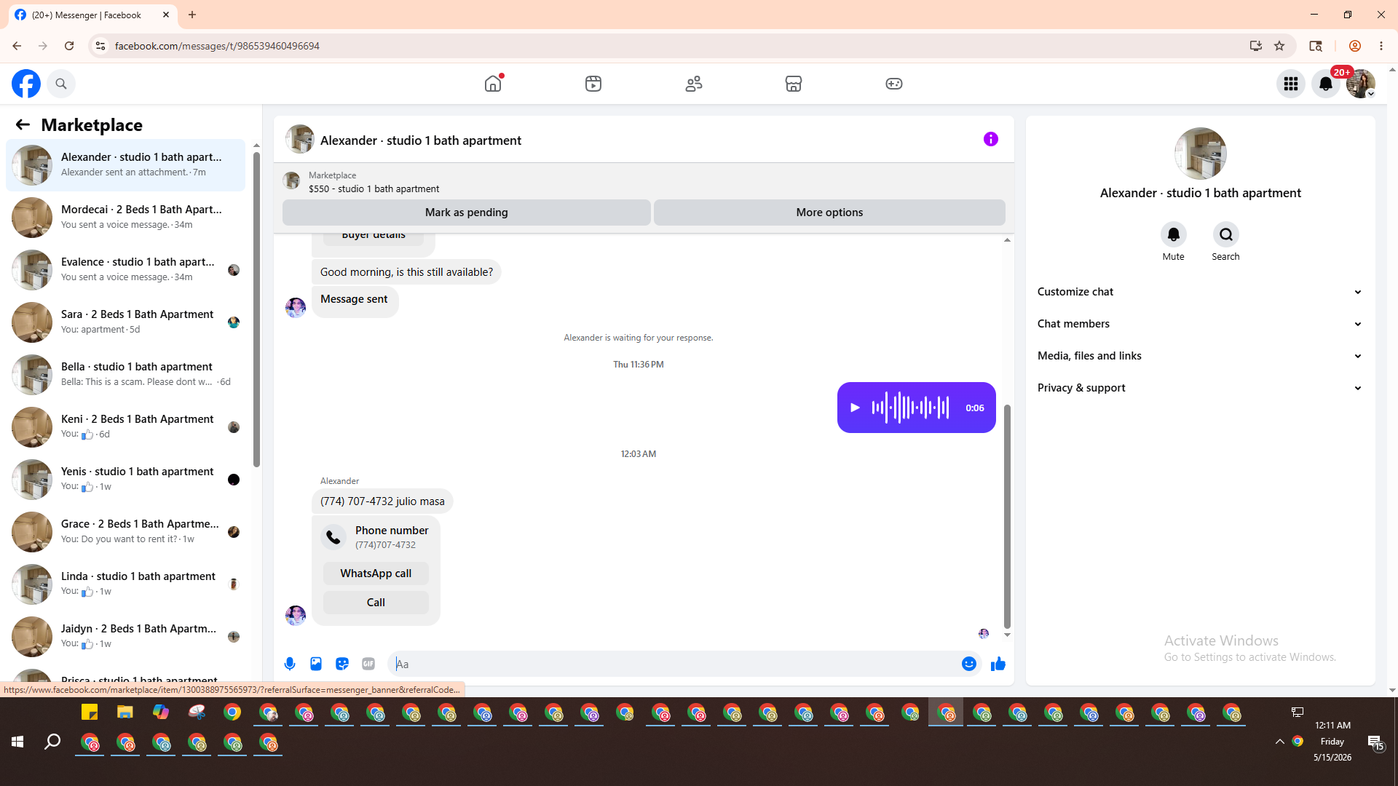Open notifications bell with 20+ badge

tap(1326, 84)
